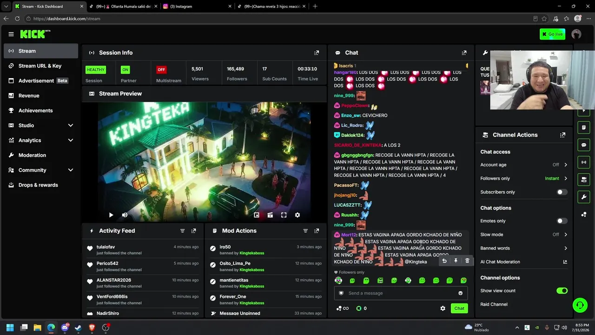The width and height of the screenshot is (595, 335).
Task: Mute the stream preview audio
Action: pos(125,215)
